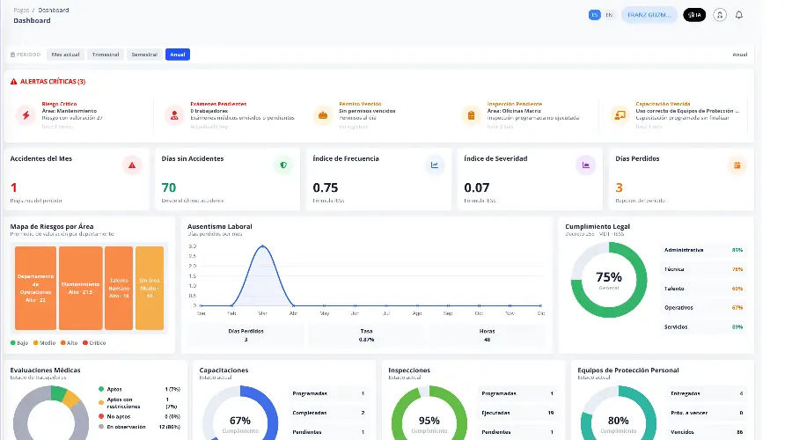Screen dimensions: 792x440
Task: Click the Índice de Frecuencia chart icon
Action: coord(435,165)
